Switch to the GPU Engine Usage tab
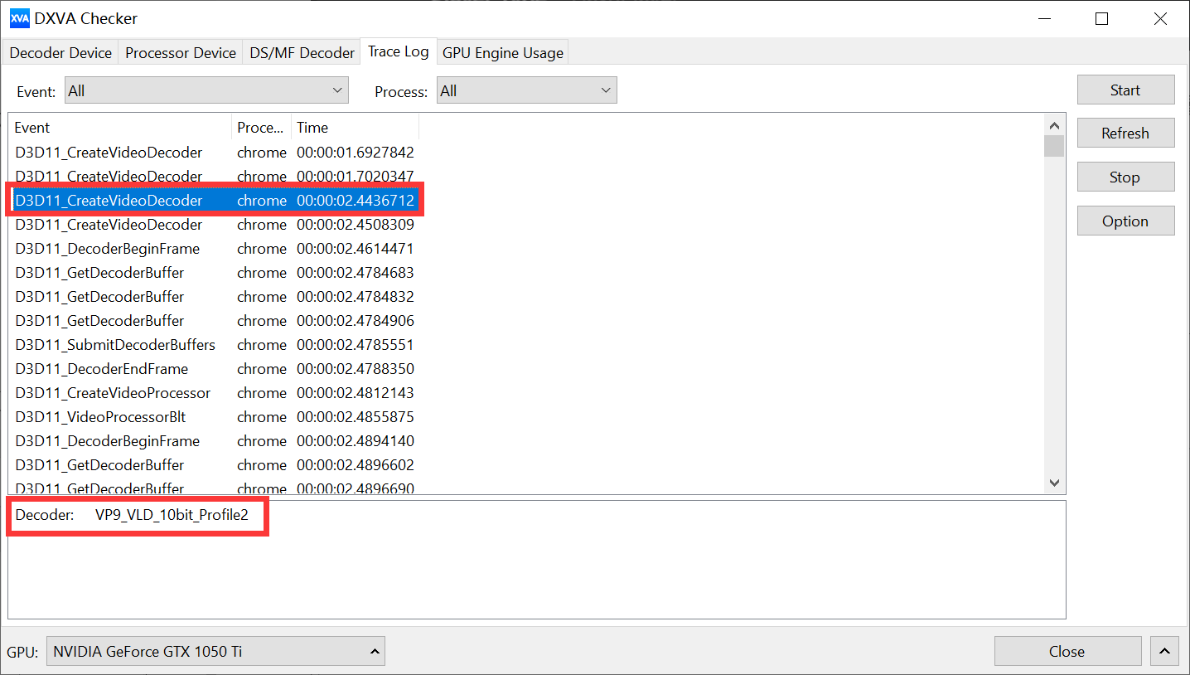1190x675 pixels. [x=502, y=51]
